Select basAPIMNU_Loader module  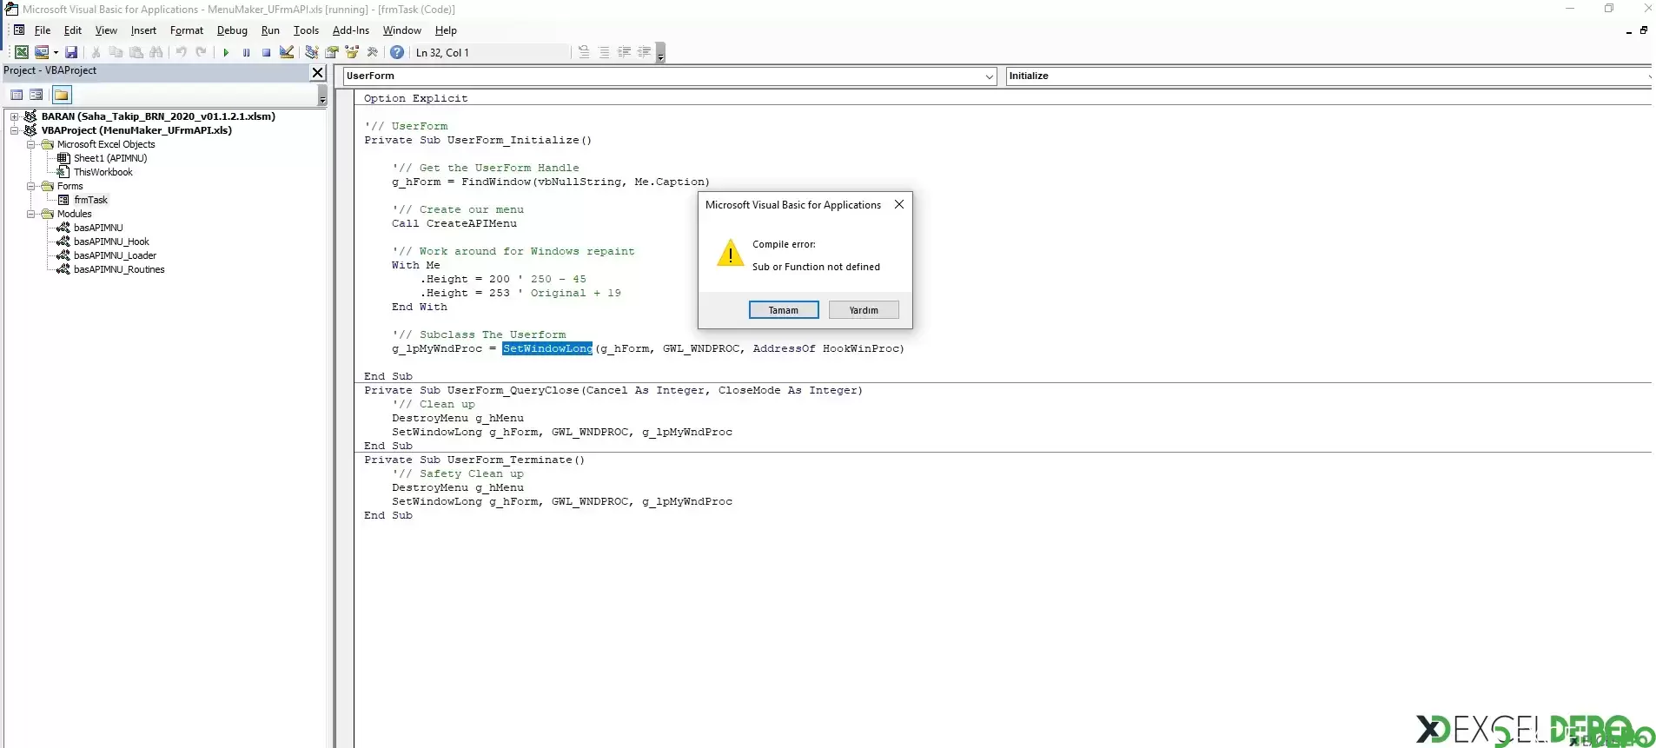pyautogui.click(x=115, y=255)
